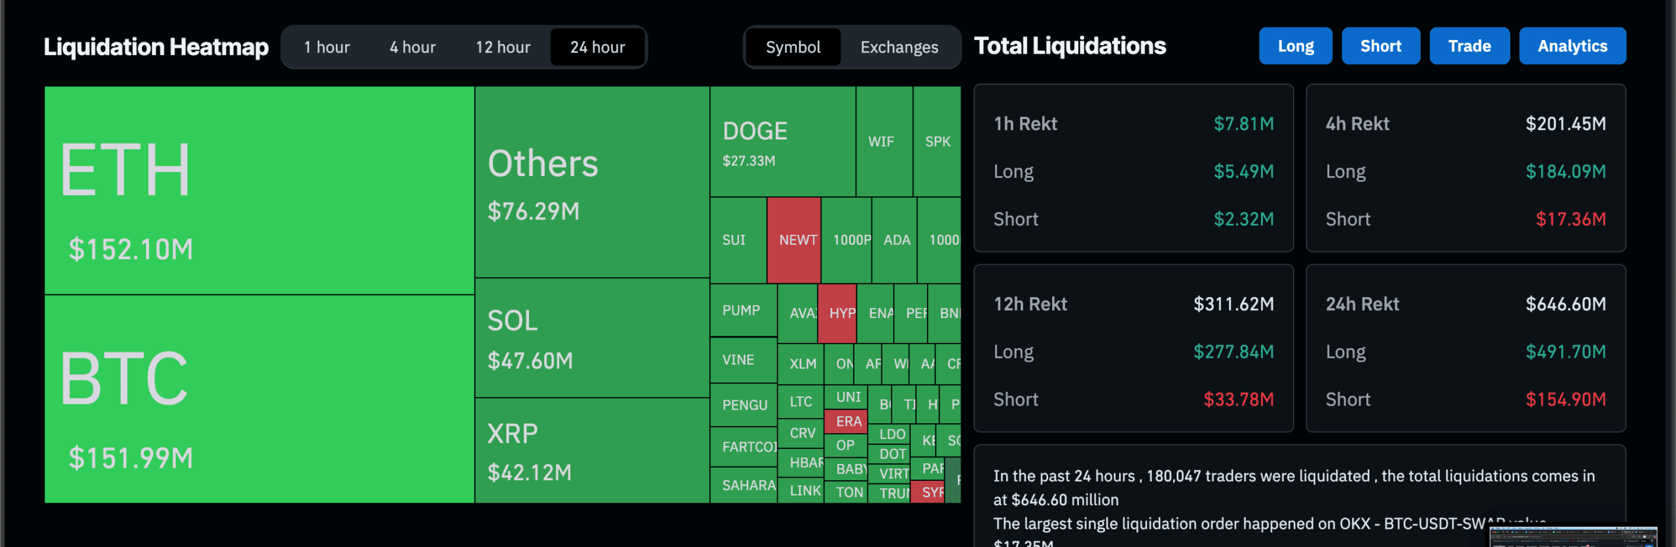Click the 1h Rekt $7.81M value
The image size is (1676, 547).
click(1243, 124)
